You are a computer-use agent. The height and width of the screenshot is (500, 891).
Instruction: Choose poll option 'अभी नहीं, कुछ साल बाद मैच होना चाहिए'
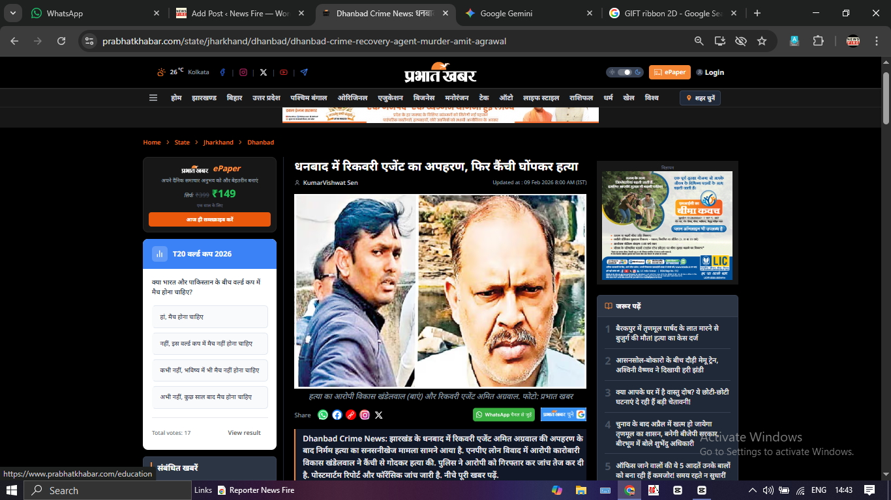tap(210, 397)
